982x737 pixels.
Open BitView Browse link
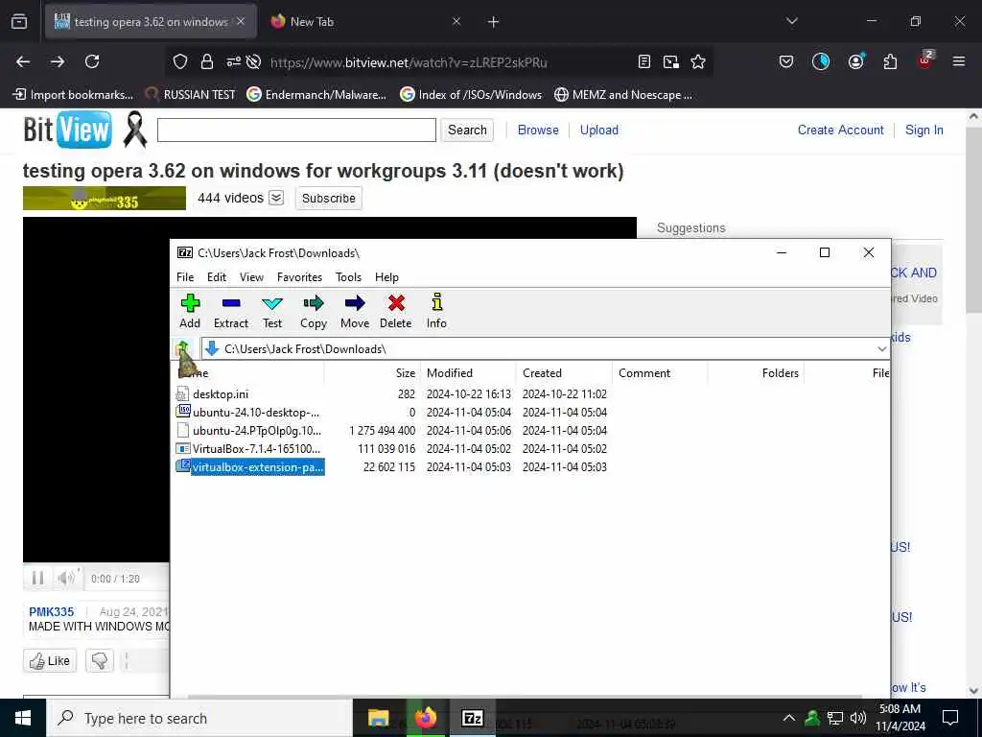tap(538, 130)
